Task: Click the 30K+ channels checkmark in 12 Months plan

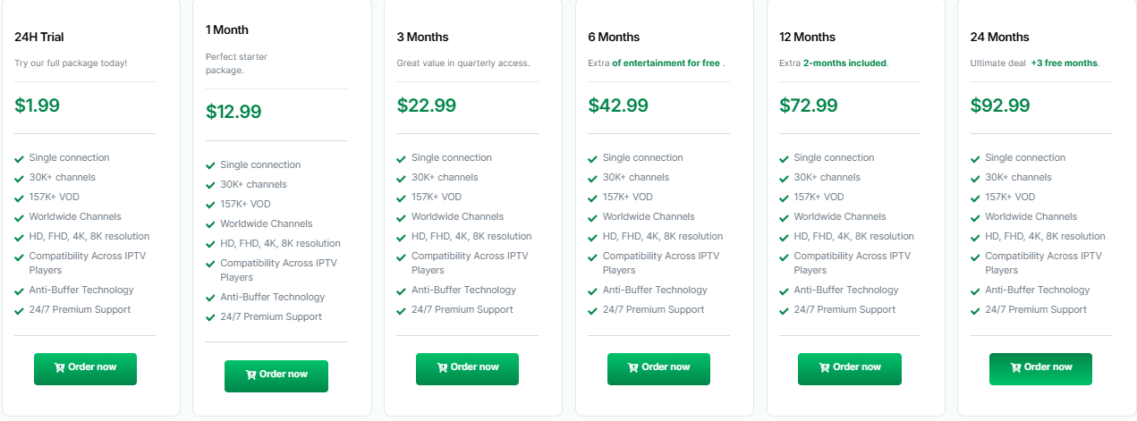Action: pyautogui.click(x=785, y=178)
